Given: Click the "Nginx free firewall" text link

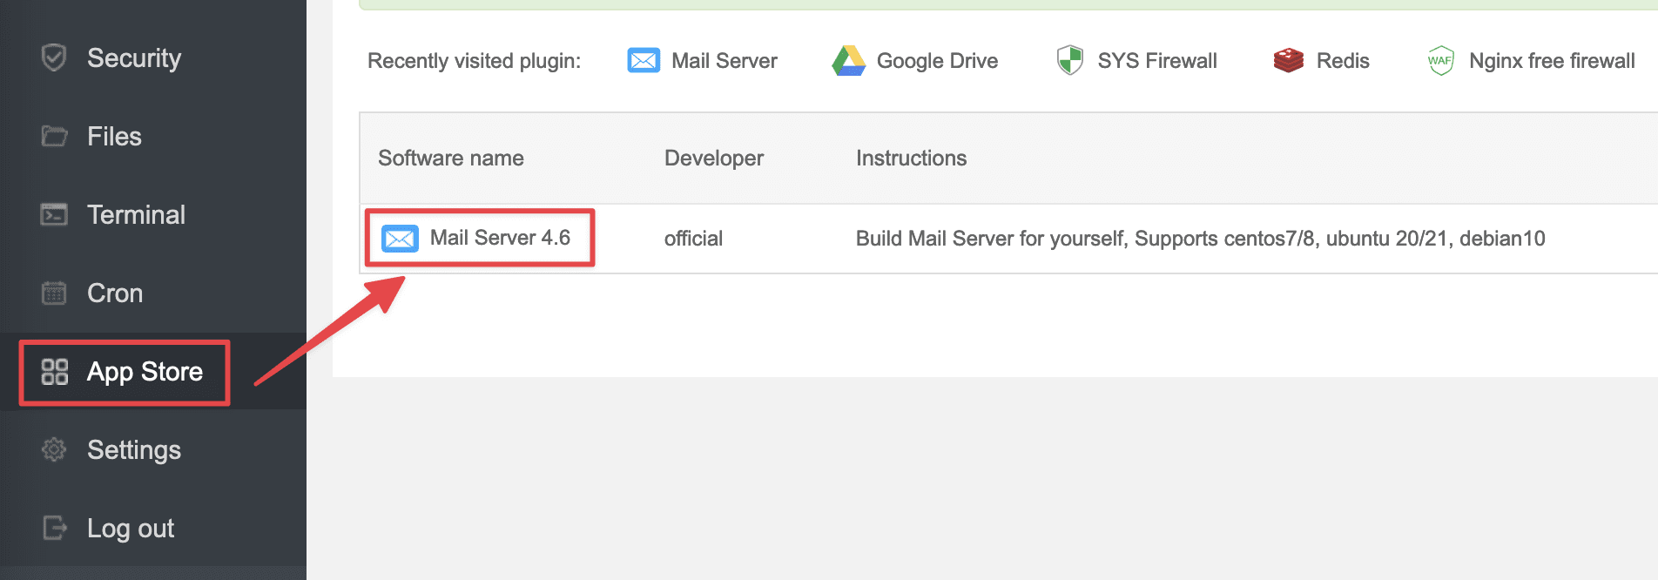Looking at the screenshot, I should point(1551,61).
